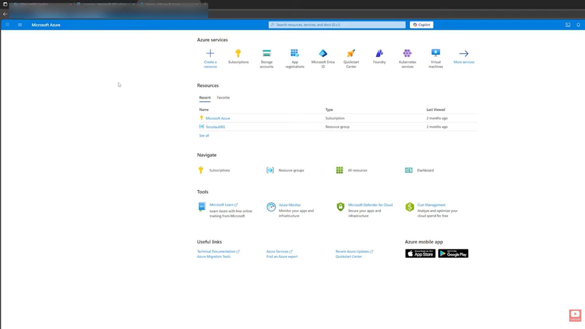
Task: Click More services arrow
Action: (464, 54)
